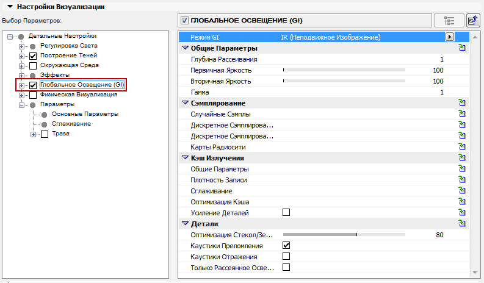This screenshot has width=484, height=283.
Task: Click green arrow icon in Детали header
Action: (462, 224)
